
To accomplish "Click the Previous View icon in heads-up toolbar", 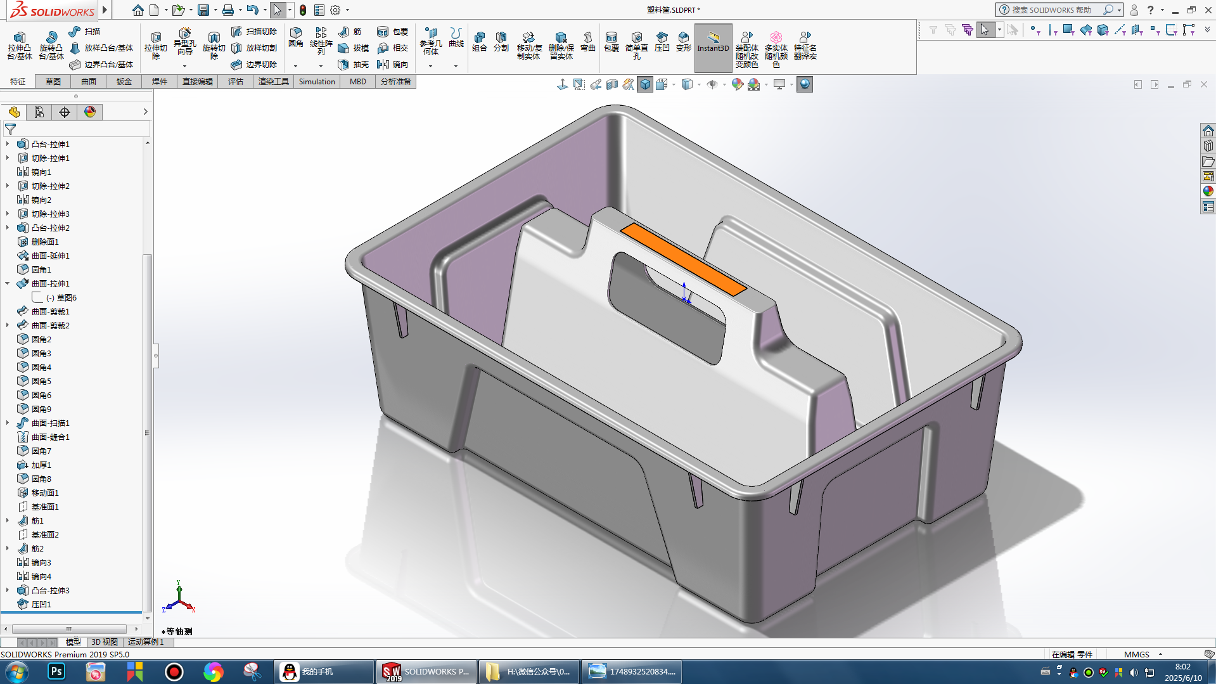I will tap(596, 84).
